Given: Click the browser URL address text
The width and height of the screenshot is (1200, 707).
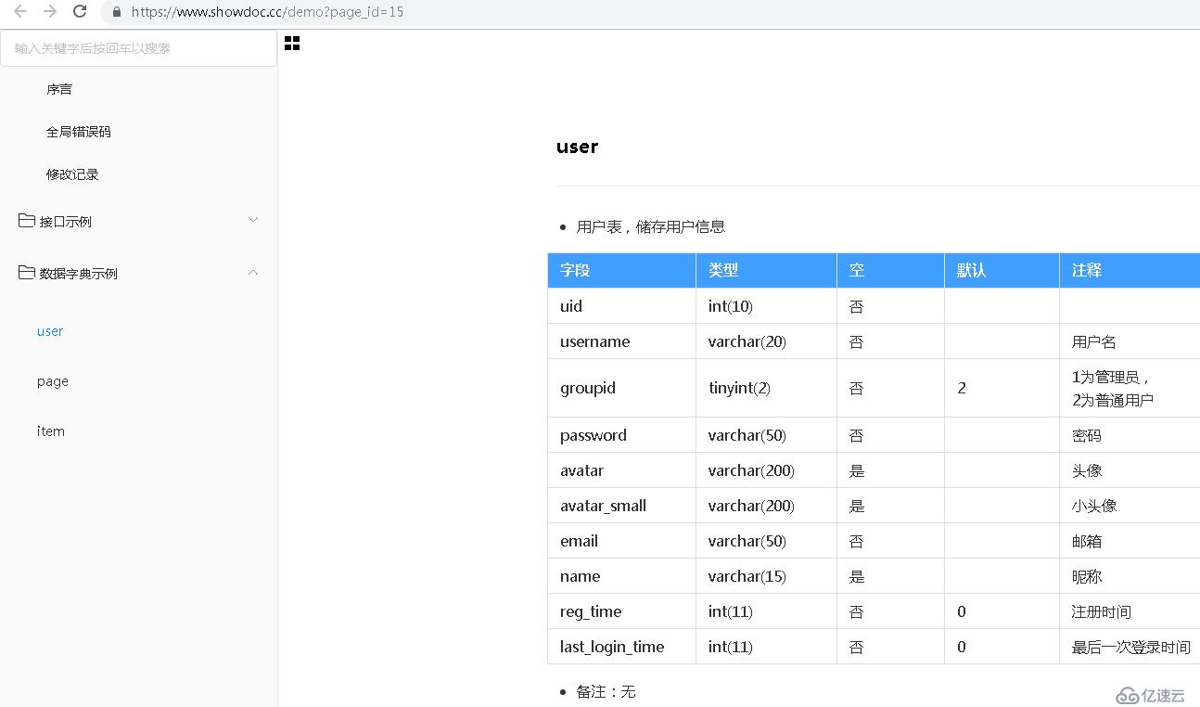Looking at the screenshot, I should tap(267, 12).
